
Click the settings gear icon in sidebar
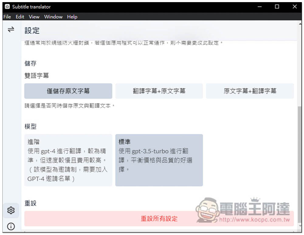click(x=11, y=210)
